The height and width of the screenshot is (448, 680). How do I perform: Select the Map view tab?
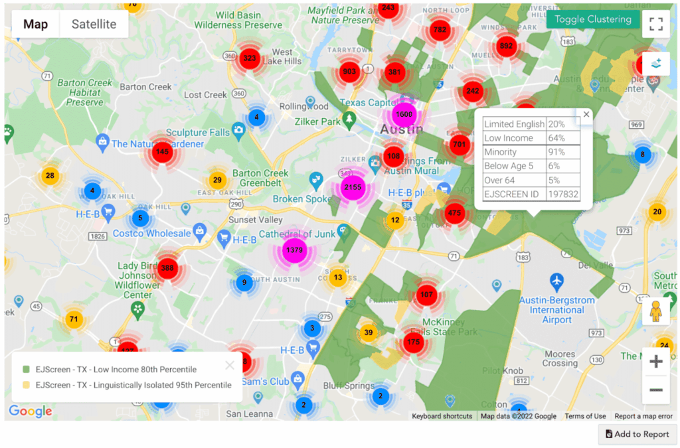pos(36,24)
